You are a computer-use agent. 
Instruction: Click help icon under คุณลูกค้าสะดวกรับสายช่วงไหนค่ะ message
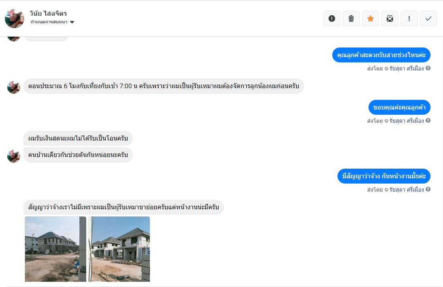point(428,68)
